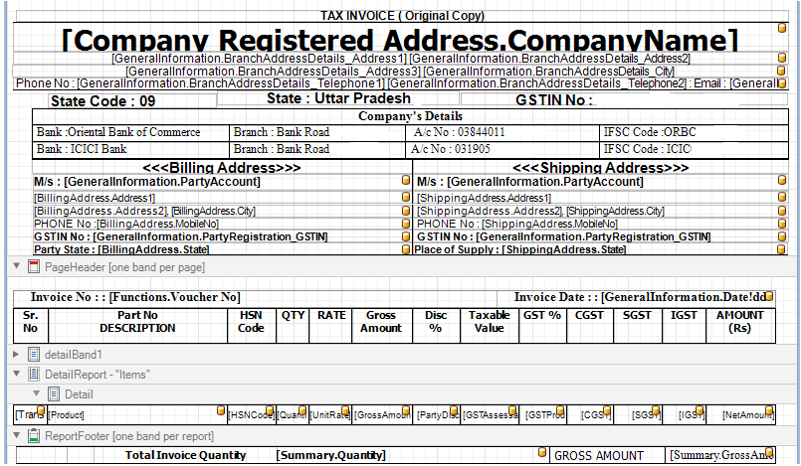801x466 pixels.
Task: Click binding icon on ShippingAddress.MobileNo field
Action: coord(781,224)
